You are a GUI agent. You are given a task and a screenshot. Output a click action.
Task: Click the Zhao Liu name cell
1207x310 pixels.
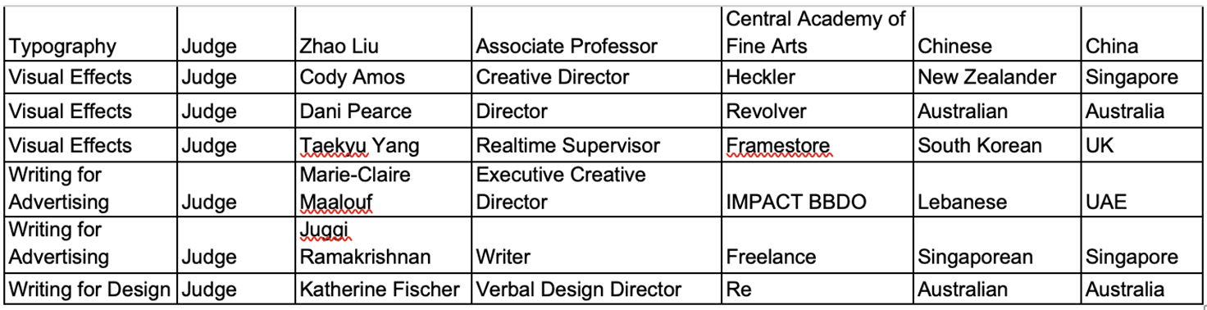383,34
